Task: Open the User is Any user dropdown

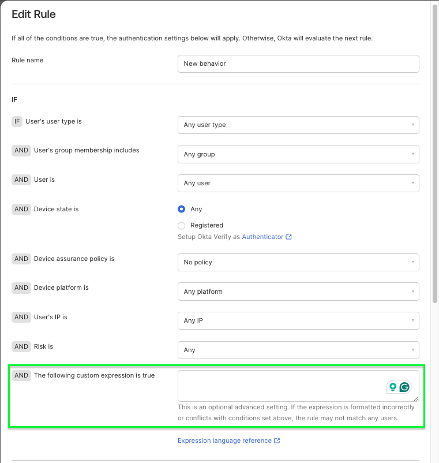Action: [x=298, y=184]
